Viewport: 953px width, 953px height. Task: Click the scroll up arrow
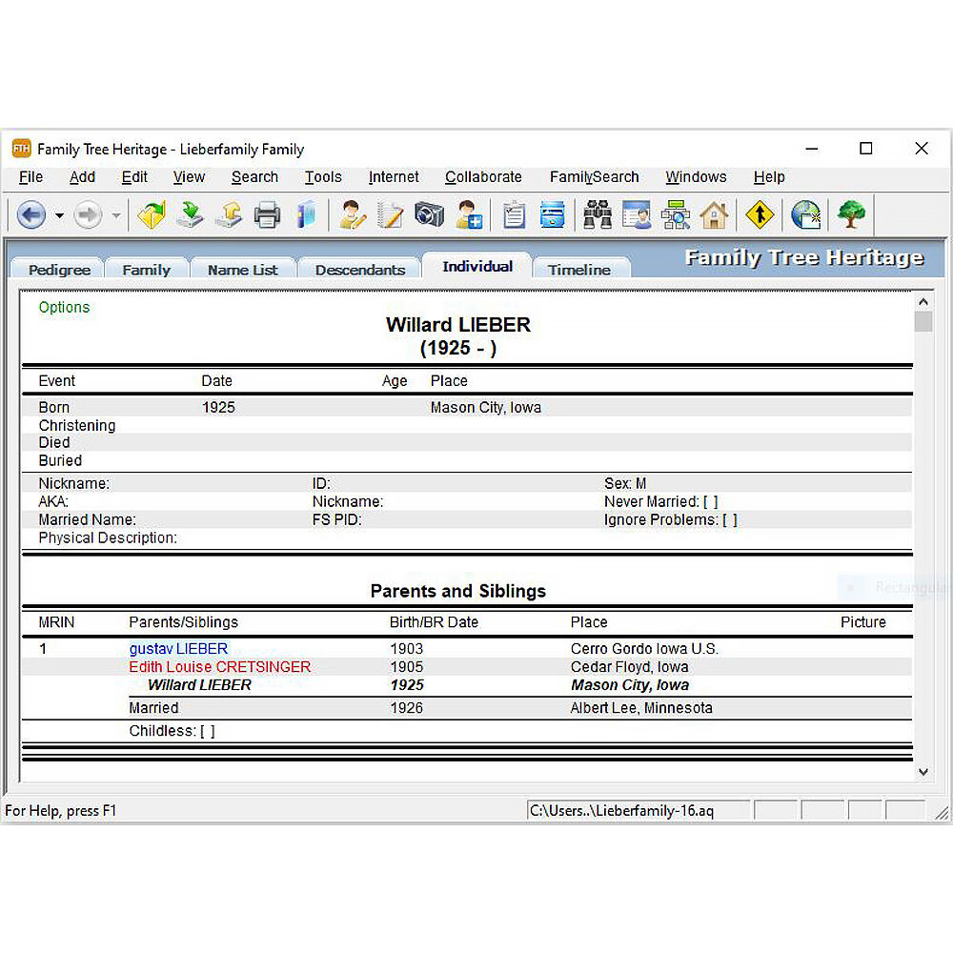(923, 301)
